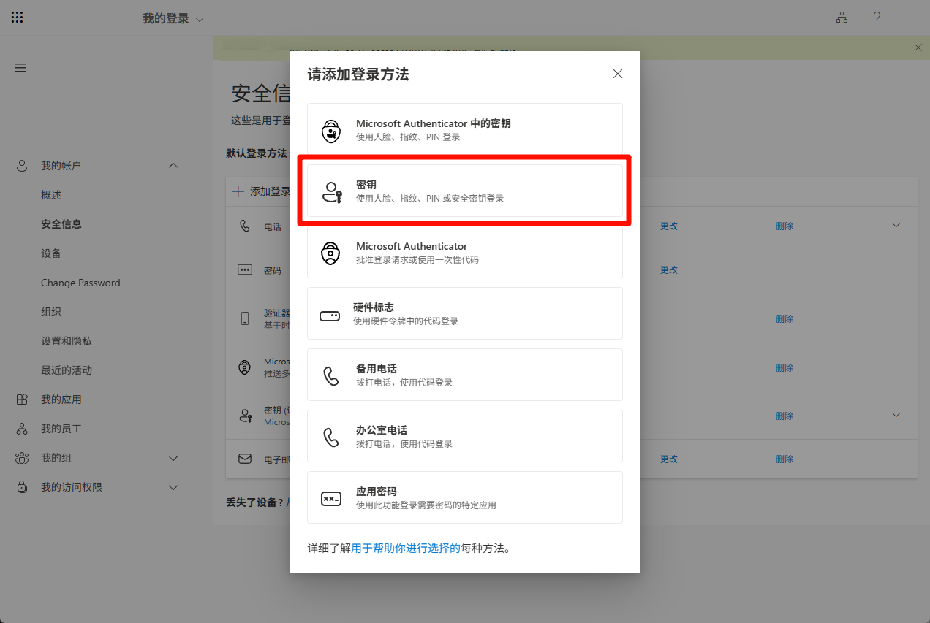Viewport: 930px width, 623px height.
Task: Click the 我的访问权限 lock icon
Action: point(22,487)
